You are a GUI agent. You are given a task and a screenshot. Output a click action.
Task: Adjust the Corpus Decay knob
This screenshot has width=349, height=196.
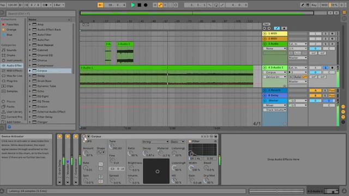pos(145,153)
